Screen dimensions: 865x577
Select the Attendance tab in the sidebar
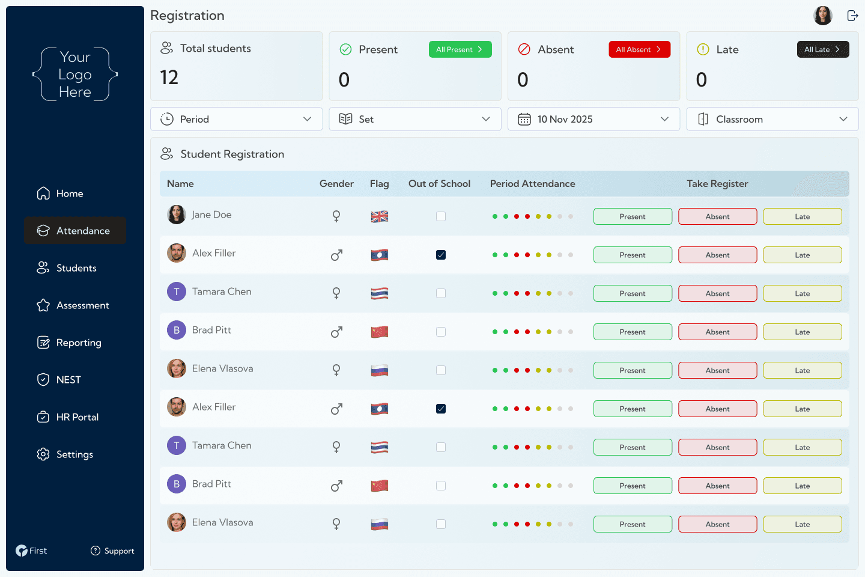(75, 230)
